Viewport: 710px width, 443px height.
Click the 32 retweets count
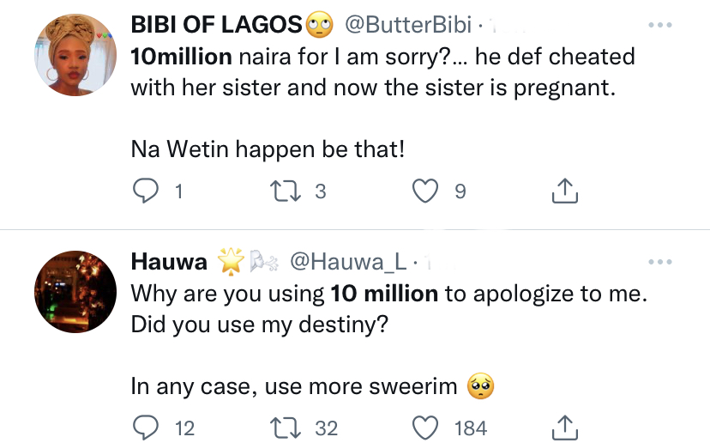tap(327, 428)
